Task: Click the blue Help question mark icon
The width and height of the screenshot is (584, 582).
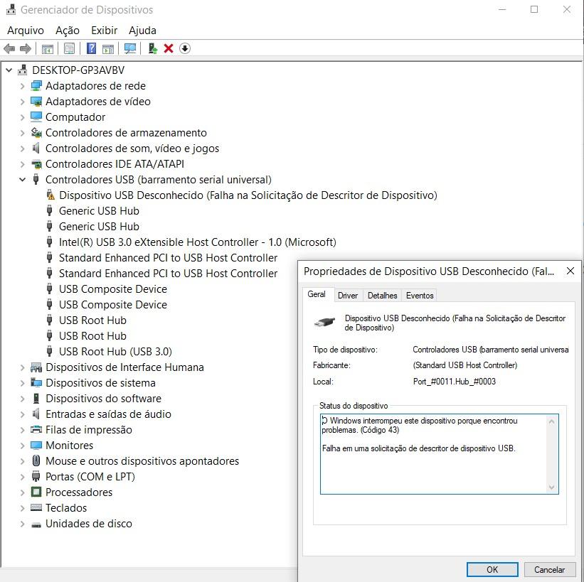Action: point(91,48)
